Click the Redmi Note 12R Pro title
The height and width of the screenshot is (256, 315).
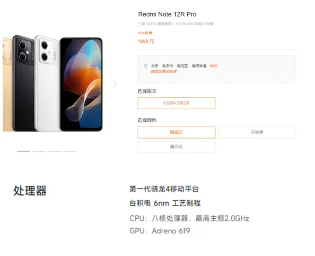pyautogui.click(x=167, y=14)
